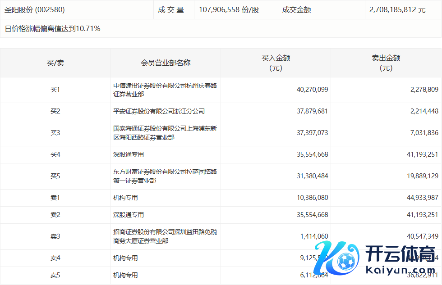The width and height of the screenshot is (442, 285).
Task: Click the 买1 row label
Action: [55, 90]
